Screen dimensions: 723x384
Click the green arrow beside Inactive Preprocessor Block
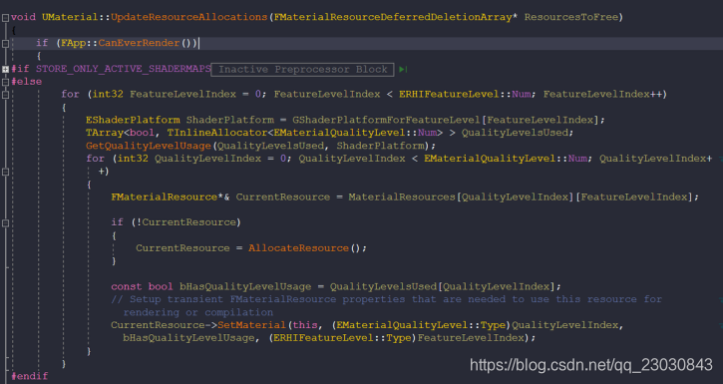[403, 69]
